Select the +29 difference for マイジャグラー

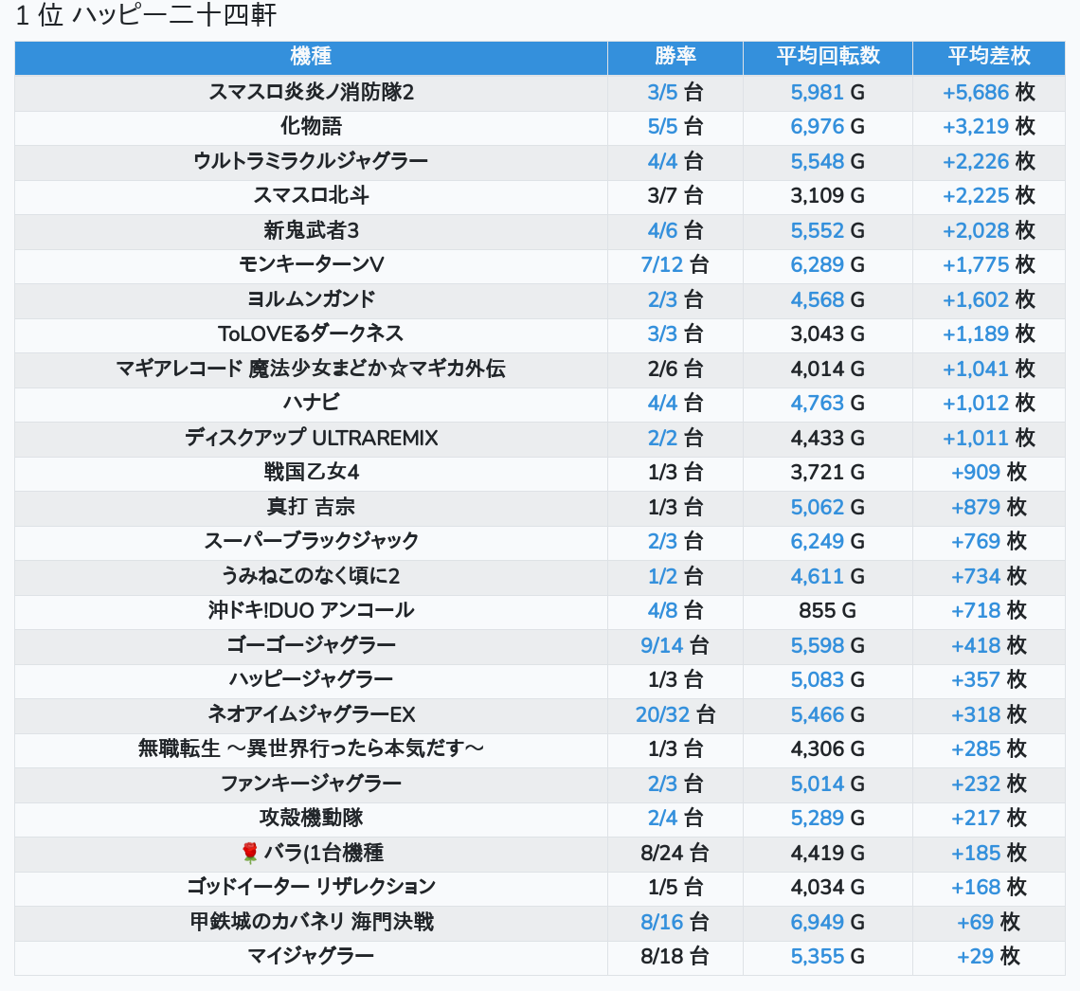click(975, 956)
